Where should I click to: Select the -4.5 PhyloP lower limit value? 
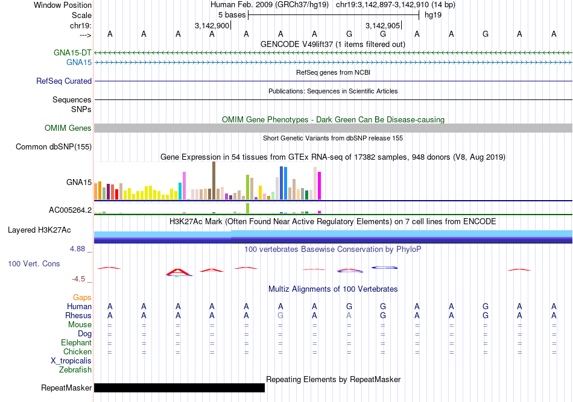pyautogui.click(x=78, y=279)
